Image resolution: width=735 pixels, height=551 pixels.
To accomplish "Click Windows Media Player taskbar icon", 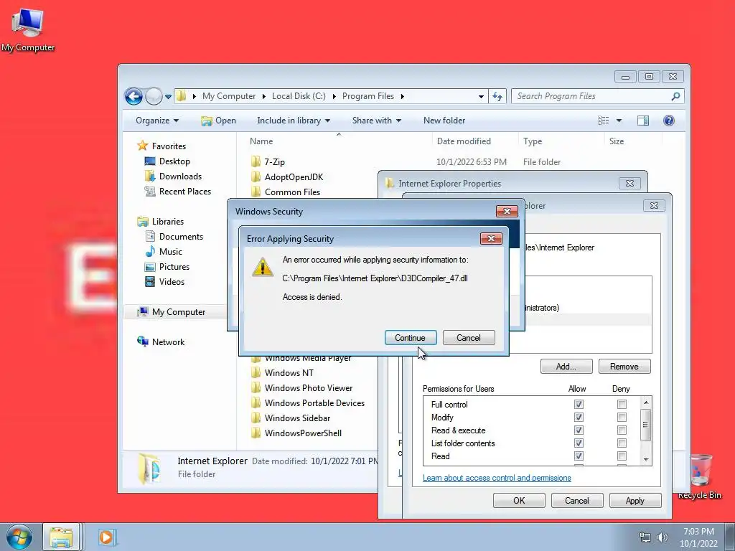I will coord(106,537).
